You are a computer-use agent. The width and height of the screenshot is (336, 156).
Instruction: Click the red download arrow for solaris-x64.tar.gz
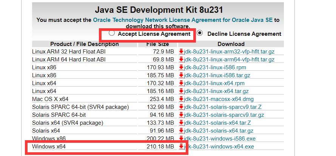[x=181, y=131]
